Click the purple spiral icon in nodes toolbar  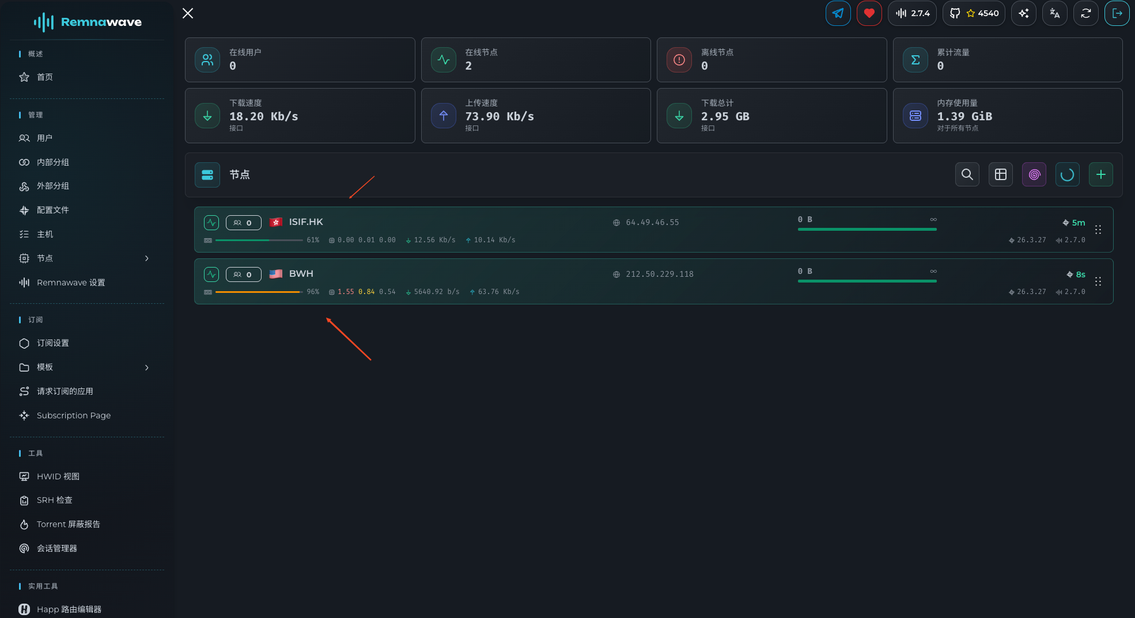coord(1034,174)
